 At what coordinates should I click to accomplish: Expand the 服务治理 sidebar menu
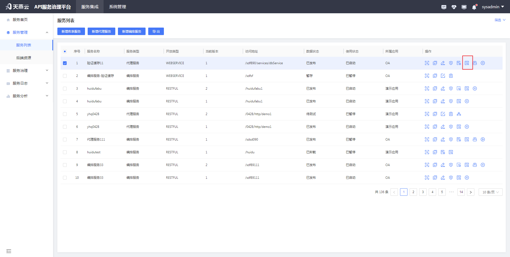coord(27,71)
